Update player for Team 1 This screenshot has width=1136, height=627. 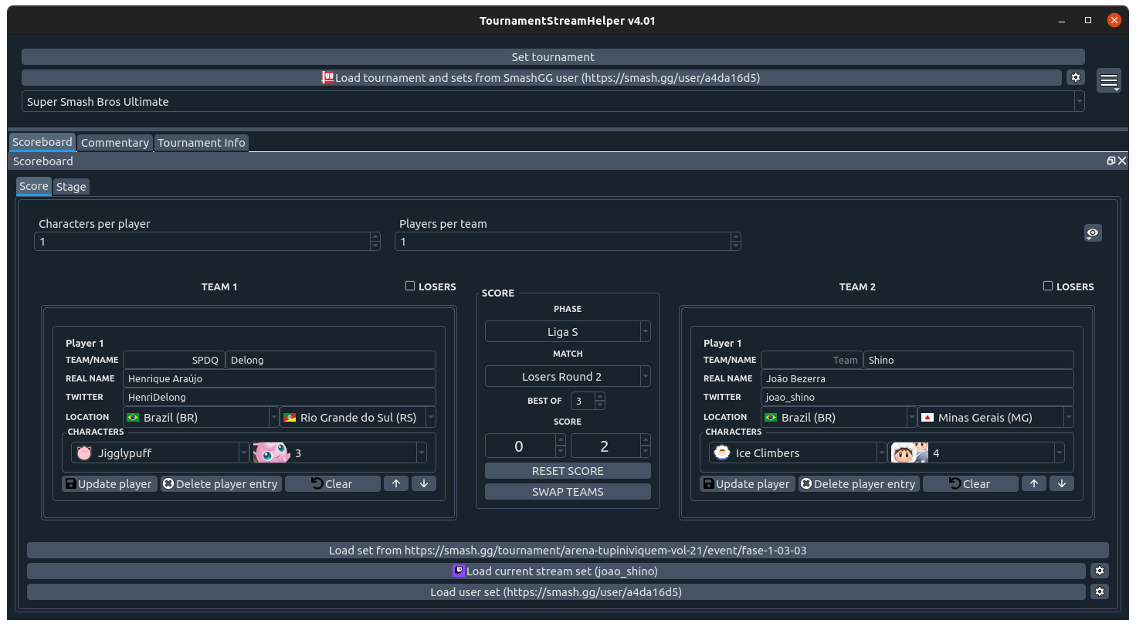pyautogui.click(x=110, y=483)
